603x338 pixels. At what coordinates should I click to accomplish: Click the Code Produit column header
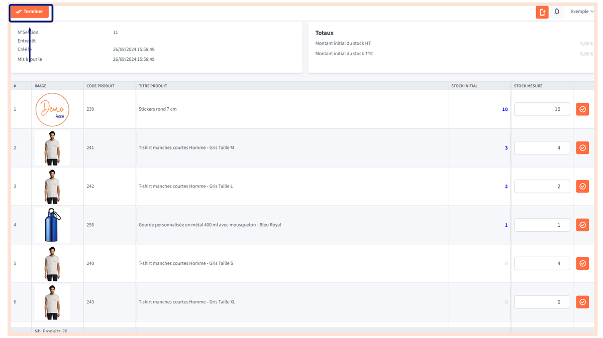click(100, 86)
